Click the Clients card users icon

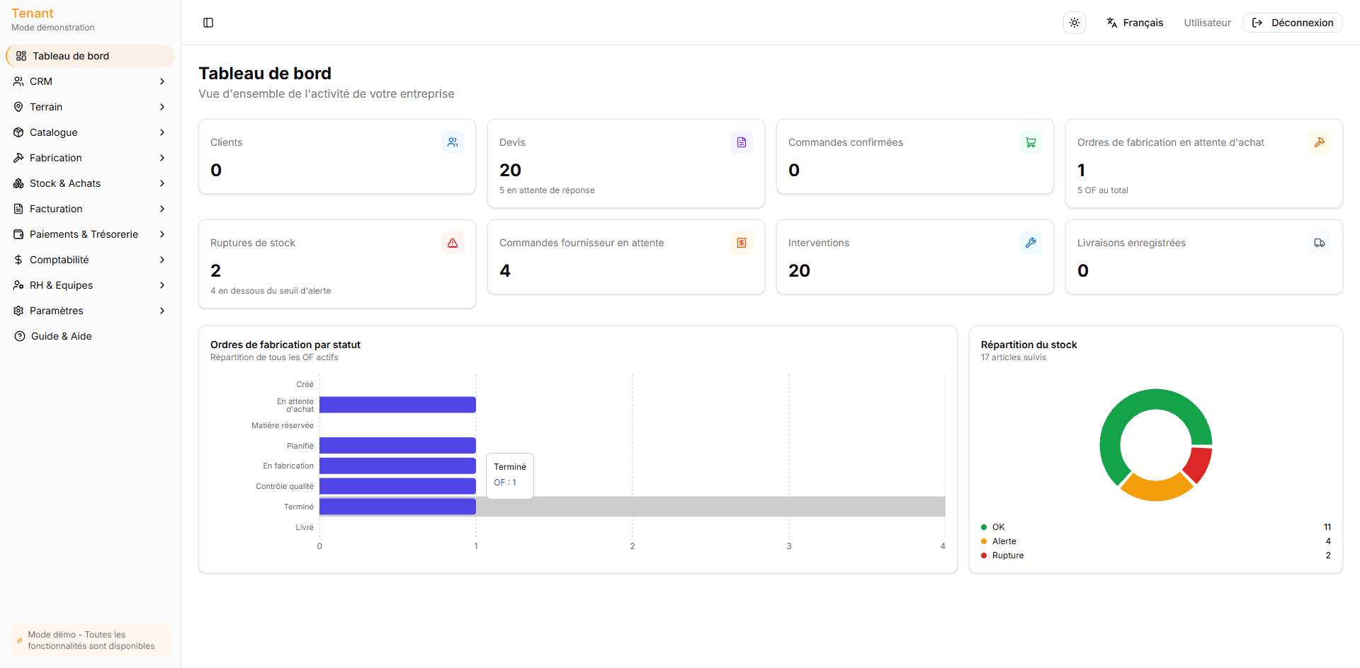[453, 142]
